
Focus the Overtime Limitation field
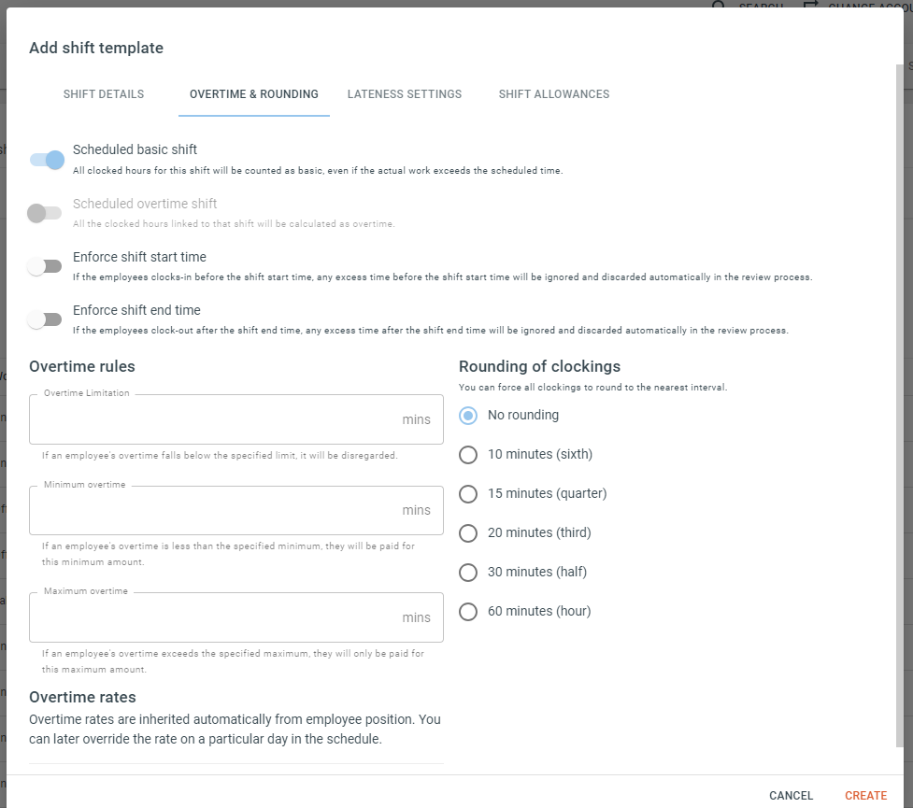[x=236, y=419]
